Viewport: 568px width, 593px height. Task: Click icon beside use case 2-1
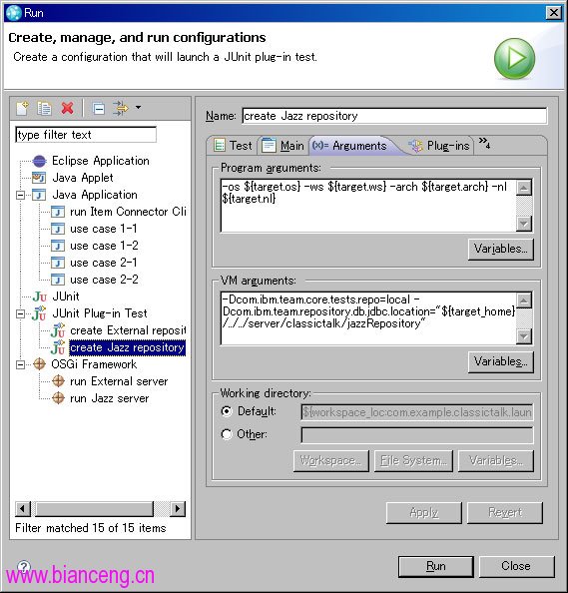58,263
